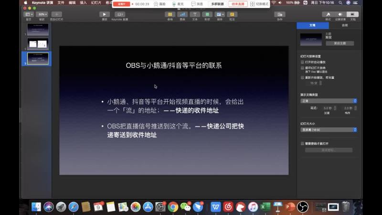
Task: Adjust the transition delay stepper
Action: coord(335,108)
